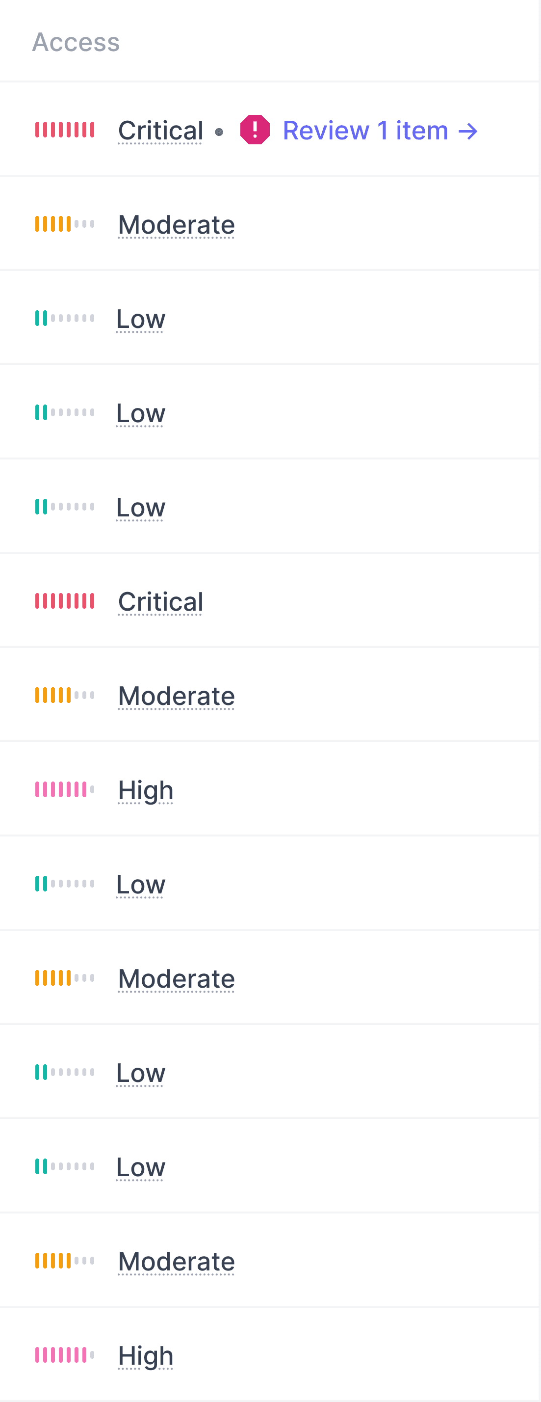This screenshot has width=541, height=1402.
Task: Click the arrow beside Review 1 item
Action: [x=467, y=131]
